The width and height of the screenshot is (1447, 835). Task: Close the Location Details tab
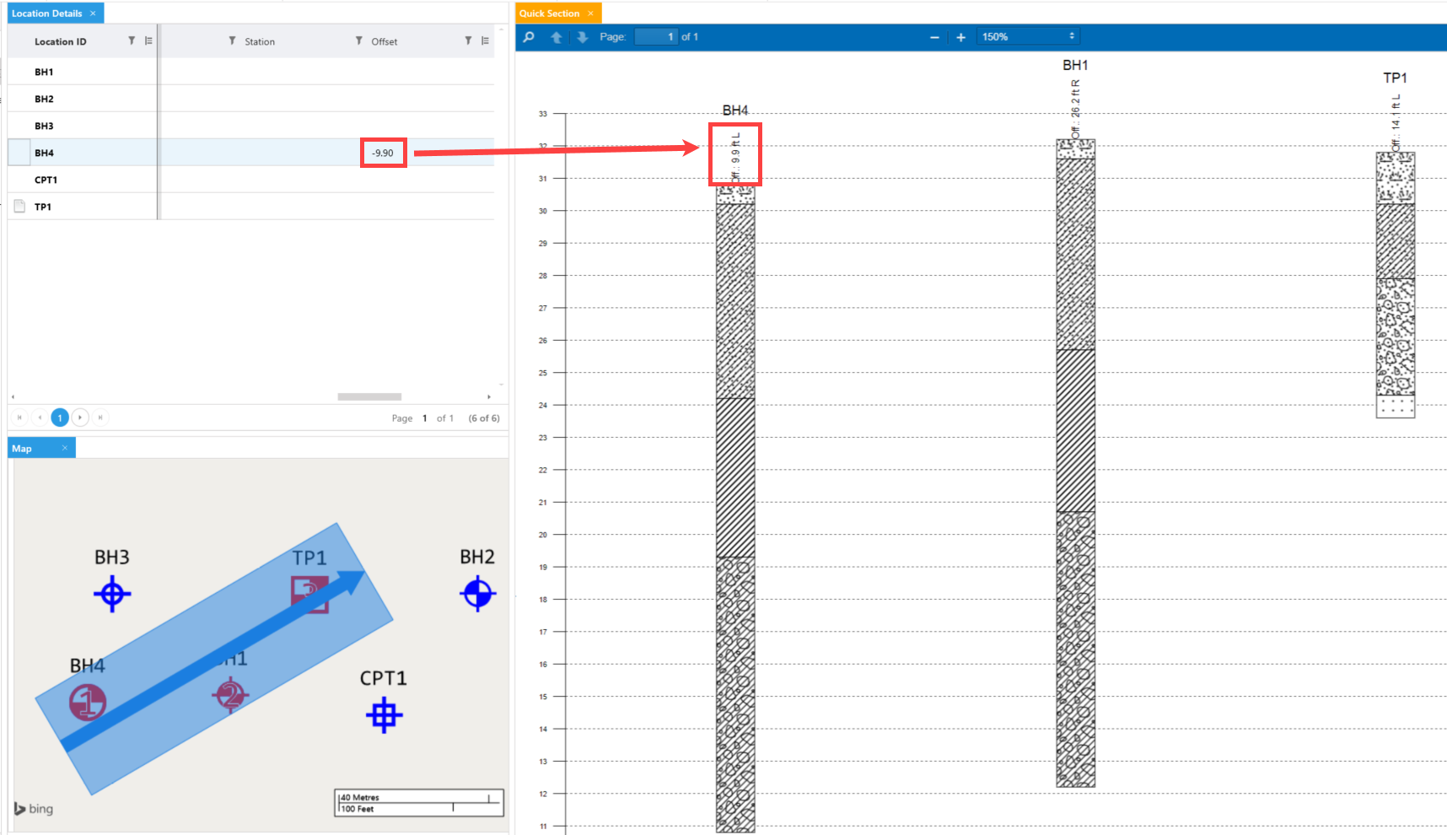[93, 13]
